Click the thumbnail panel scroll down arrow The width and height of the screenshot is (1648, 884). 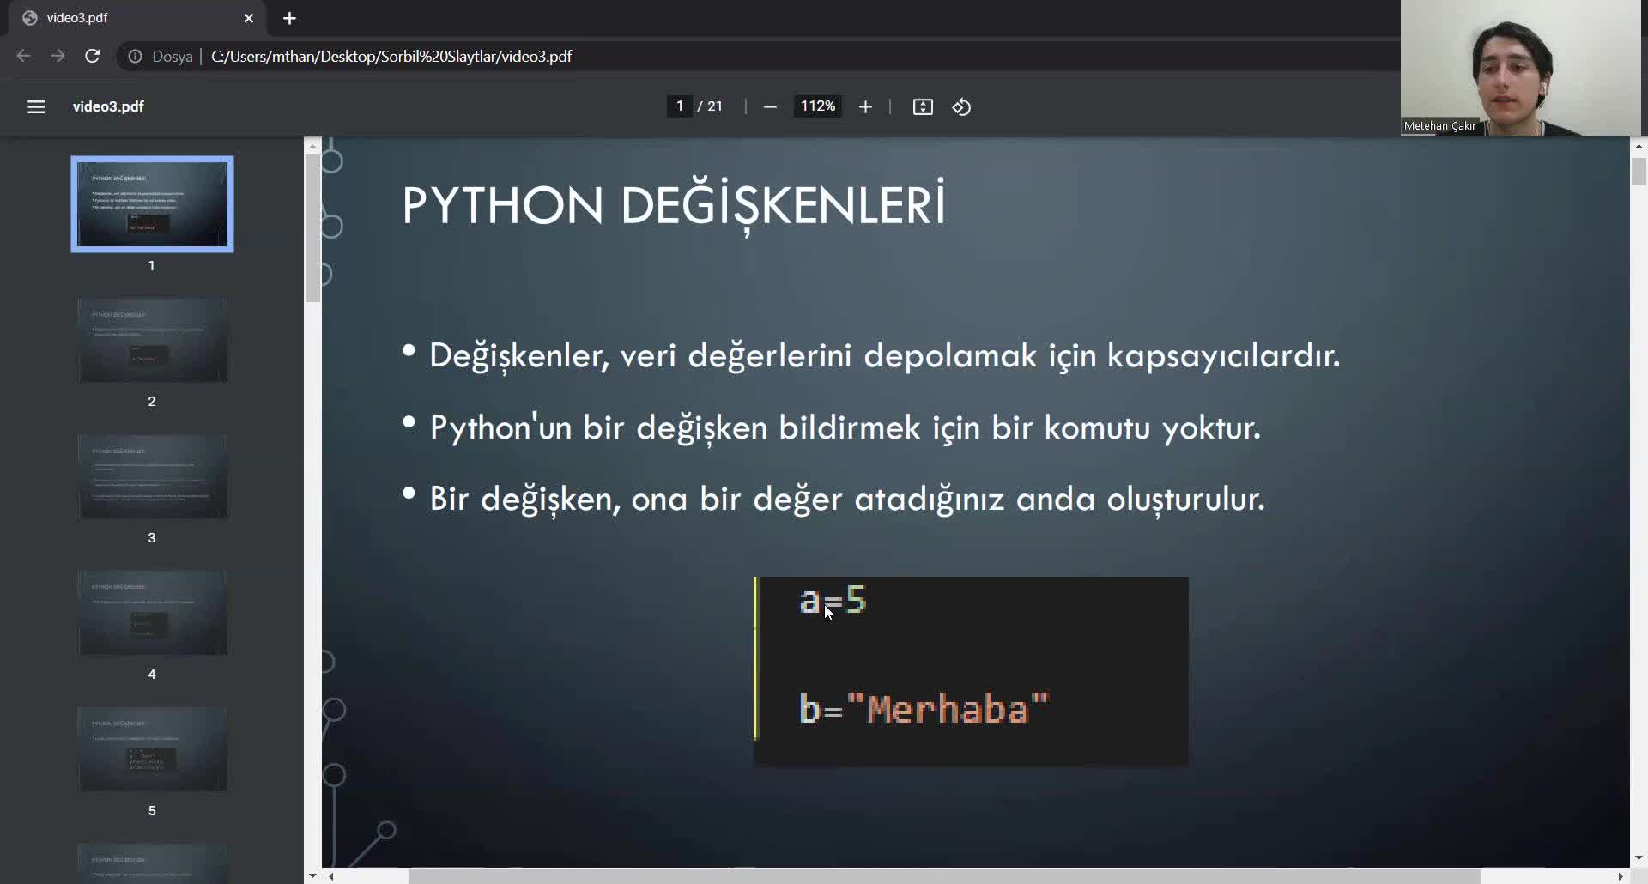pyautogui.click(x=312, y=876)
